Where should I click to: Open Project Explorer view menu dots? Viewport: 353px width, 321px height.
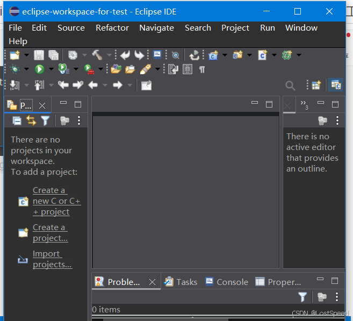79,120
